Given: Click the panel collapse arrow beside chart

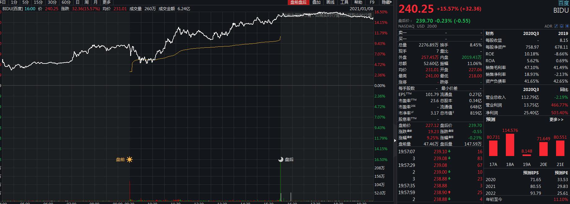Looking at the screenshot, I should [x=395, y=141].
